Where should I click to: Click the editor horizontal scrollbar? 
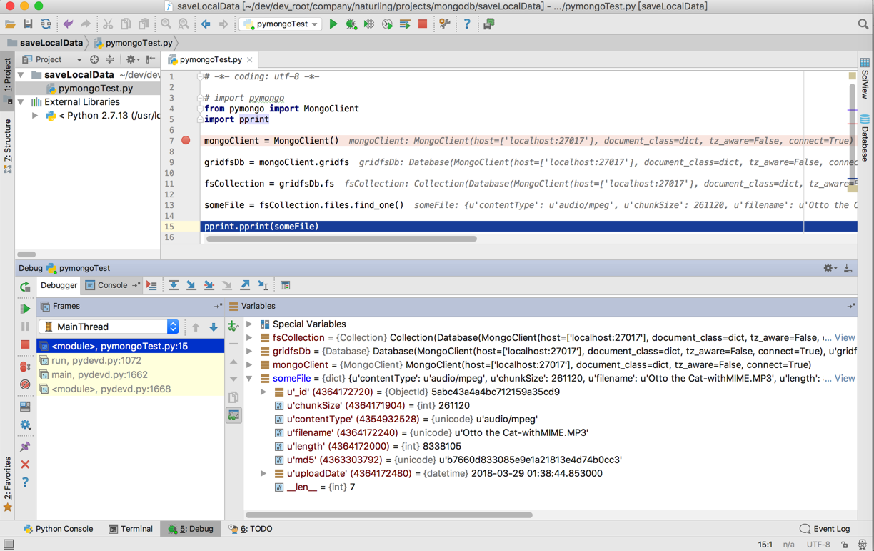[x=341, y=239]
